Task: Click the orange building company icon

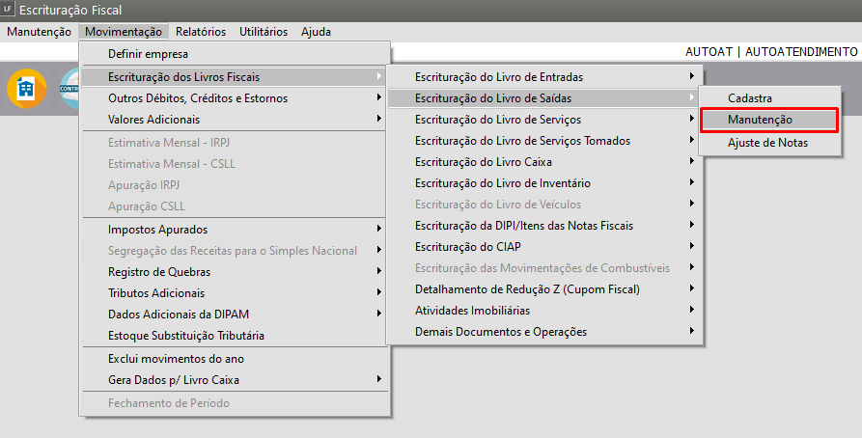Action: tap(26, 89)
